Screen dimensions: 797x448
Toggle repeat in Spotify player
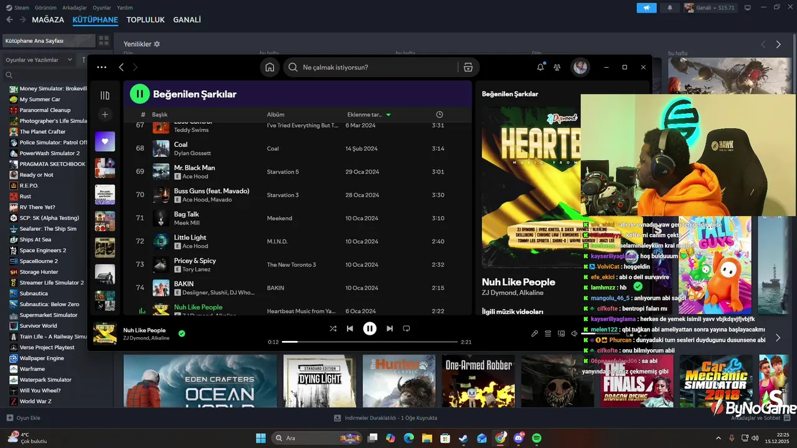(x=406, y=329)
